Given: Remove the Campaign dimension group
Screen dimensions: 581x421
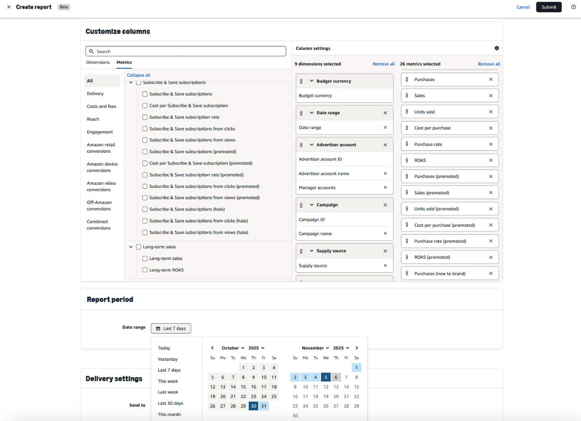Looking at the screenshot, I should pos(385,205).
